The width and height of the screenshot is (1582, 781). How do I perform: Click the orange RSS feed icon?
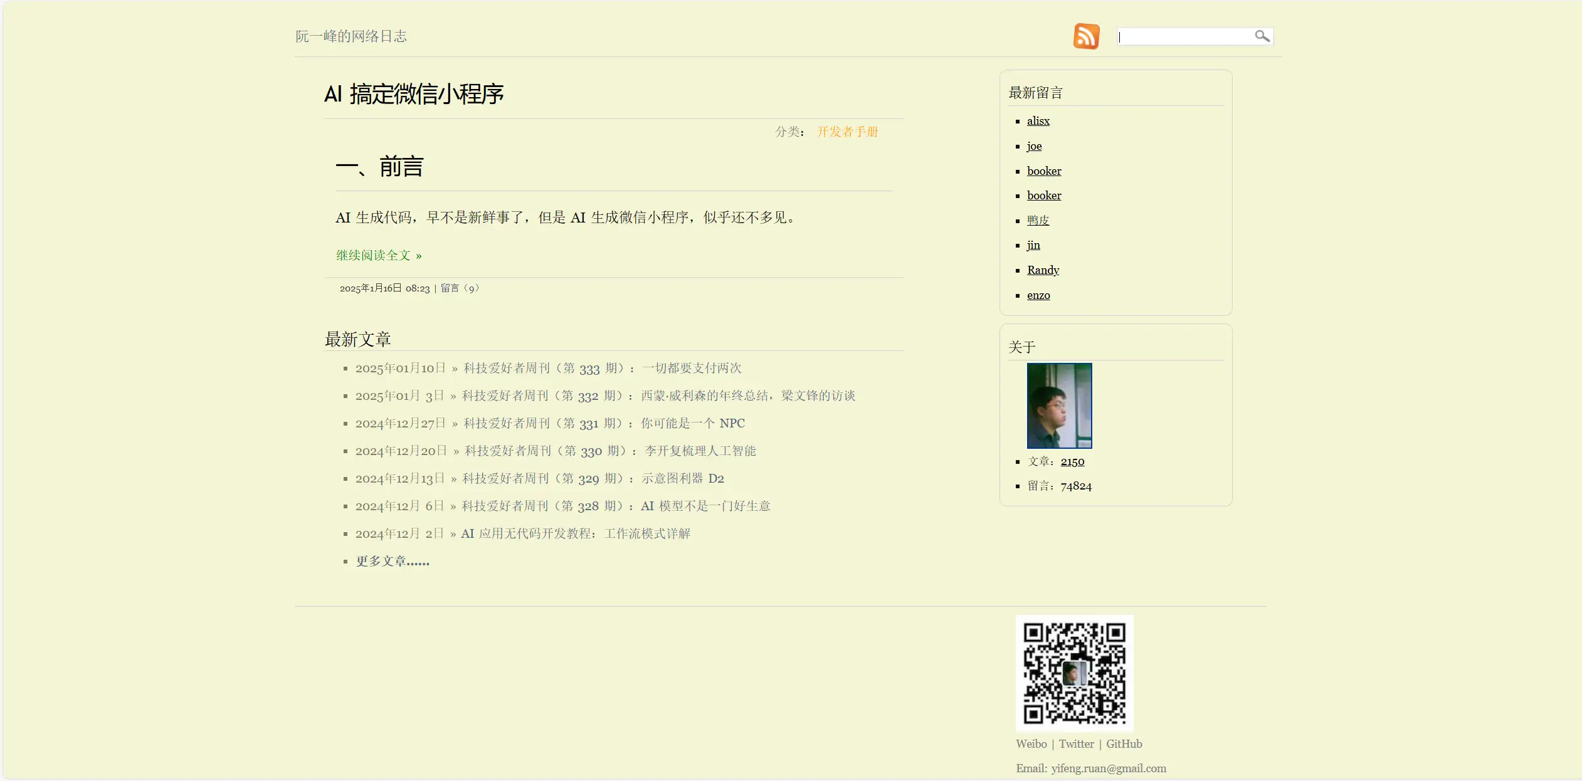[x=1086, y=36]
